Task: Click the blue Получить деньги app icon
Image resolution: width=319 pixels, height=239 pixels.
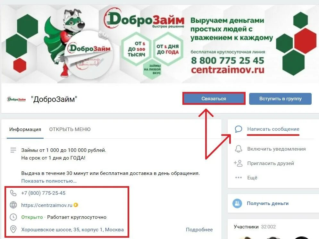Action: (x=237, y=203)
